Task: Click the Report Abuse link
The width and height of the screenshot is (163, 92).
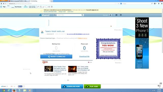Action: coord(118,30)
